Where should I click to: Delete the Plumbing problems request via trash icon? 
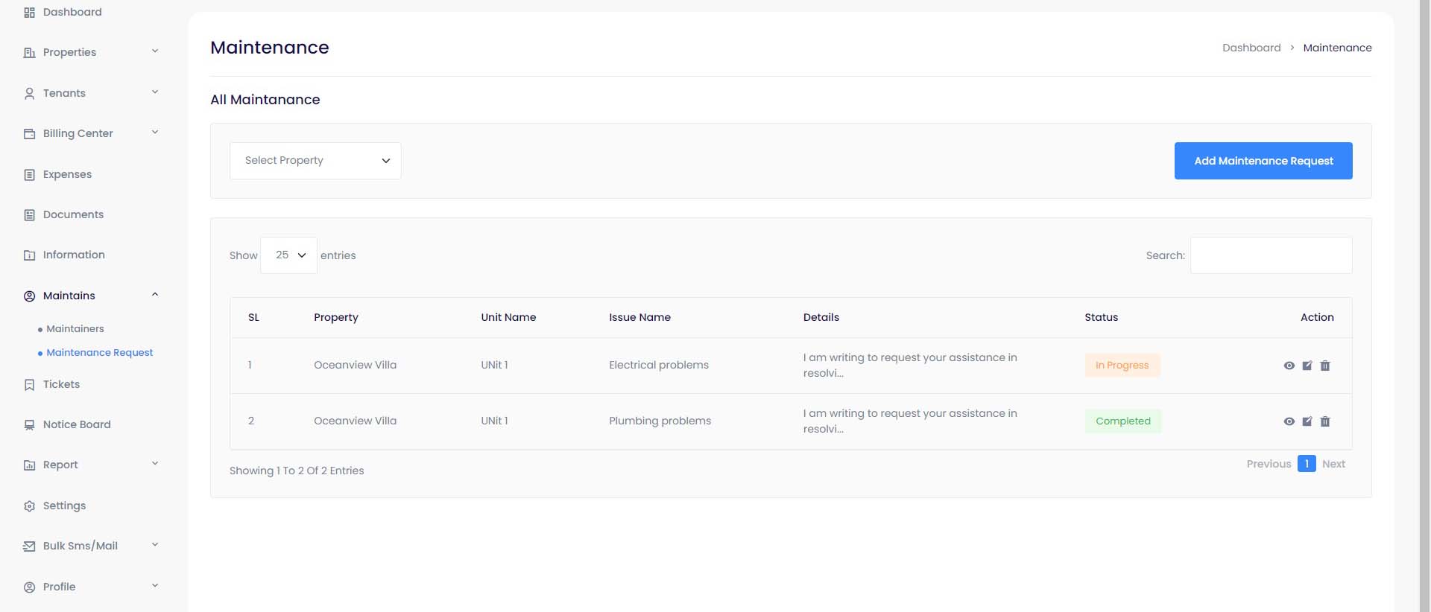pyautogui.click(x=1324, y=421)
